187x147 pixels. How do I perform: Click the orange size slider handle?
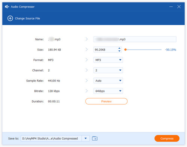pyautogui.click(x=126, y=50)
